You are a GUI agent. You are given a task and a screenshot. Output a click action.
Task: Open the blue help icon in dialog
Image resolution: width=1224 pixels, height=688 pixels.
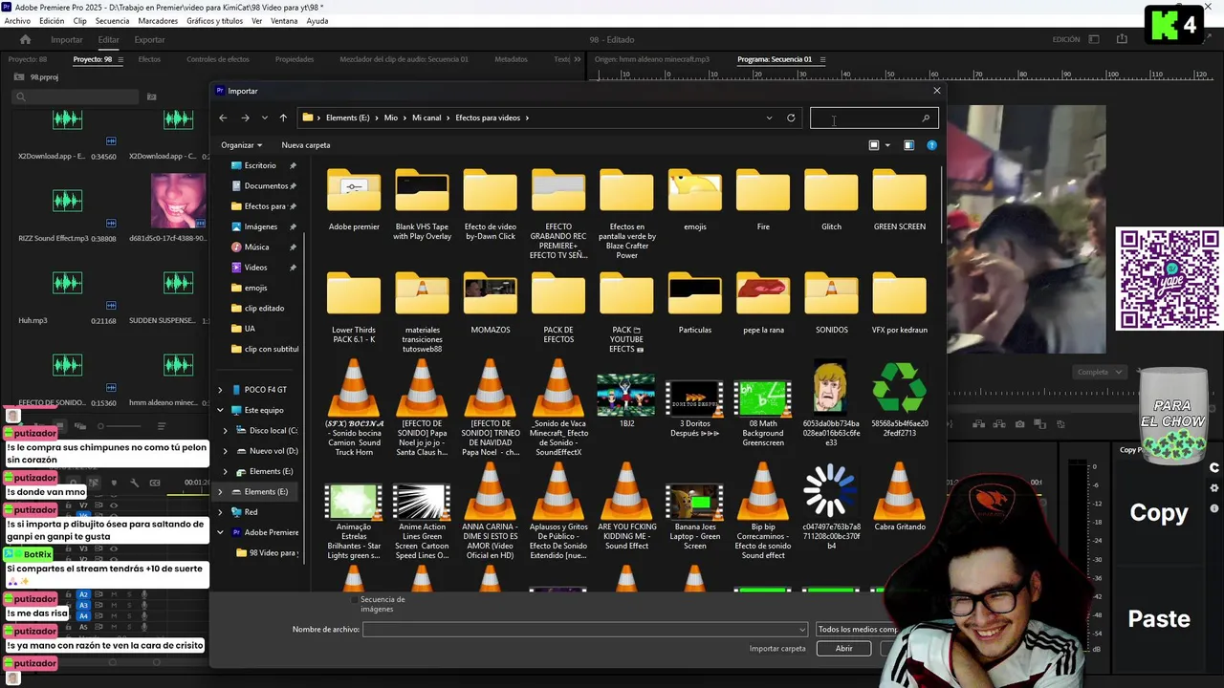tap(931, 145)
